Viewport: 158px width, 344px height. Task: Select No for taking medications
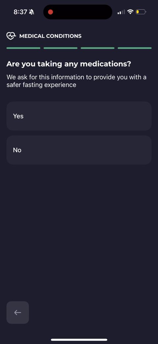79,150
